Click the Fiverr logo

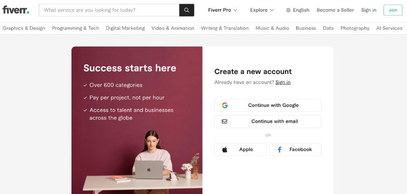pos(16,10)
